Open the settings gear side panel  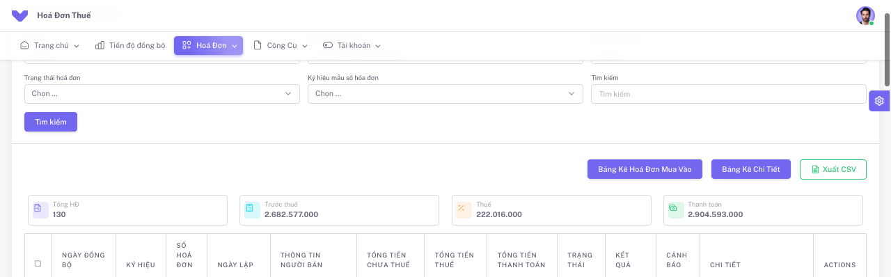click(x=879, y=101)
